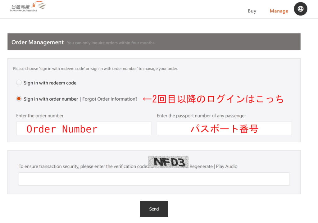
Task: Open the Manage menu
Action: (279, 11)
